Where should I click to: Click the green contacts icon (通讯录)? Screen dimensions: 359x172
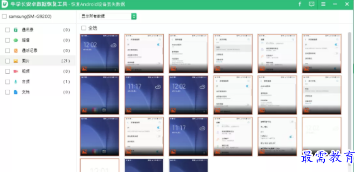coord(16,30)
